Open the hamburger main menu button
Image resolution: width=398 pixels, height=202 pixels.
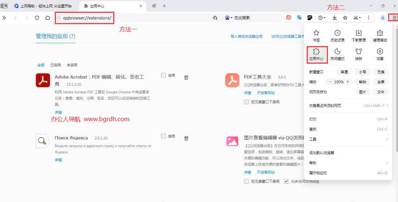(x=394, y=18)
